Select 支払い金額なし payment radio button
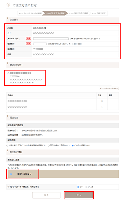The image size is (125, 201). pos(11,174)
